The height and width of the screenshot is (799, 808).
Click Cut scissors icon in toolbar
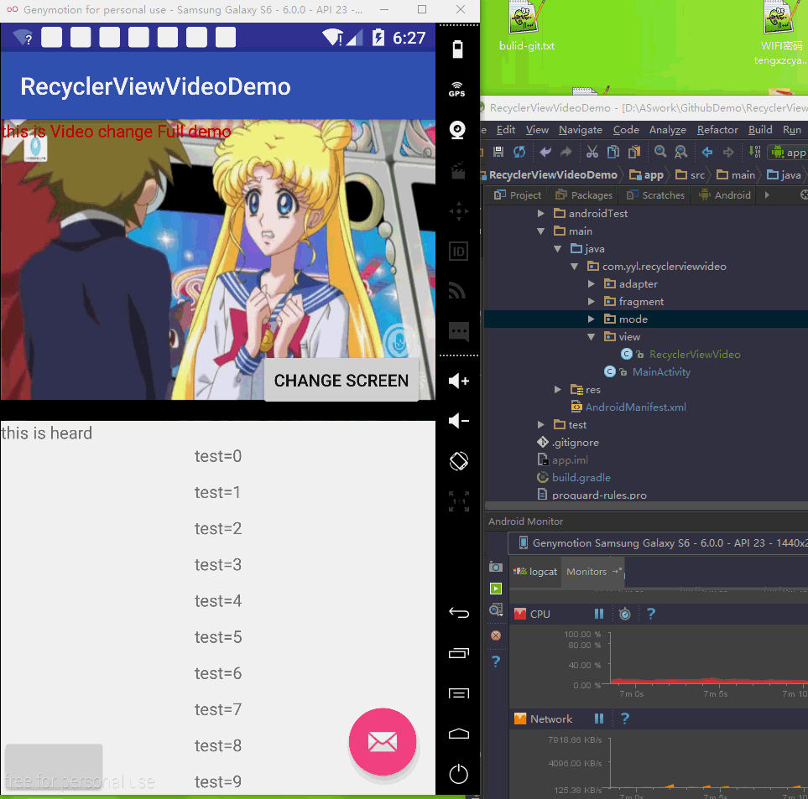click(x=592, y=152)
